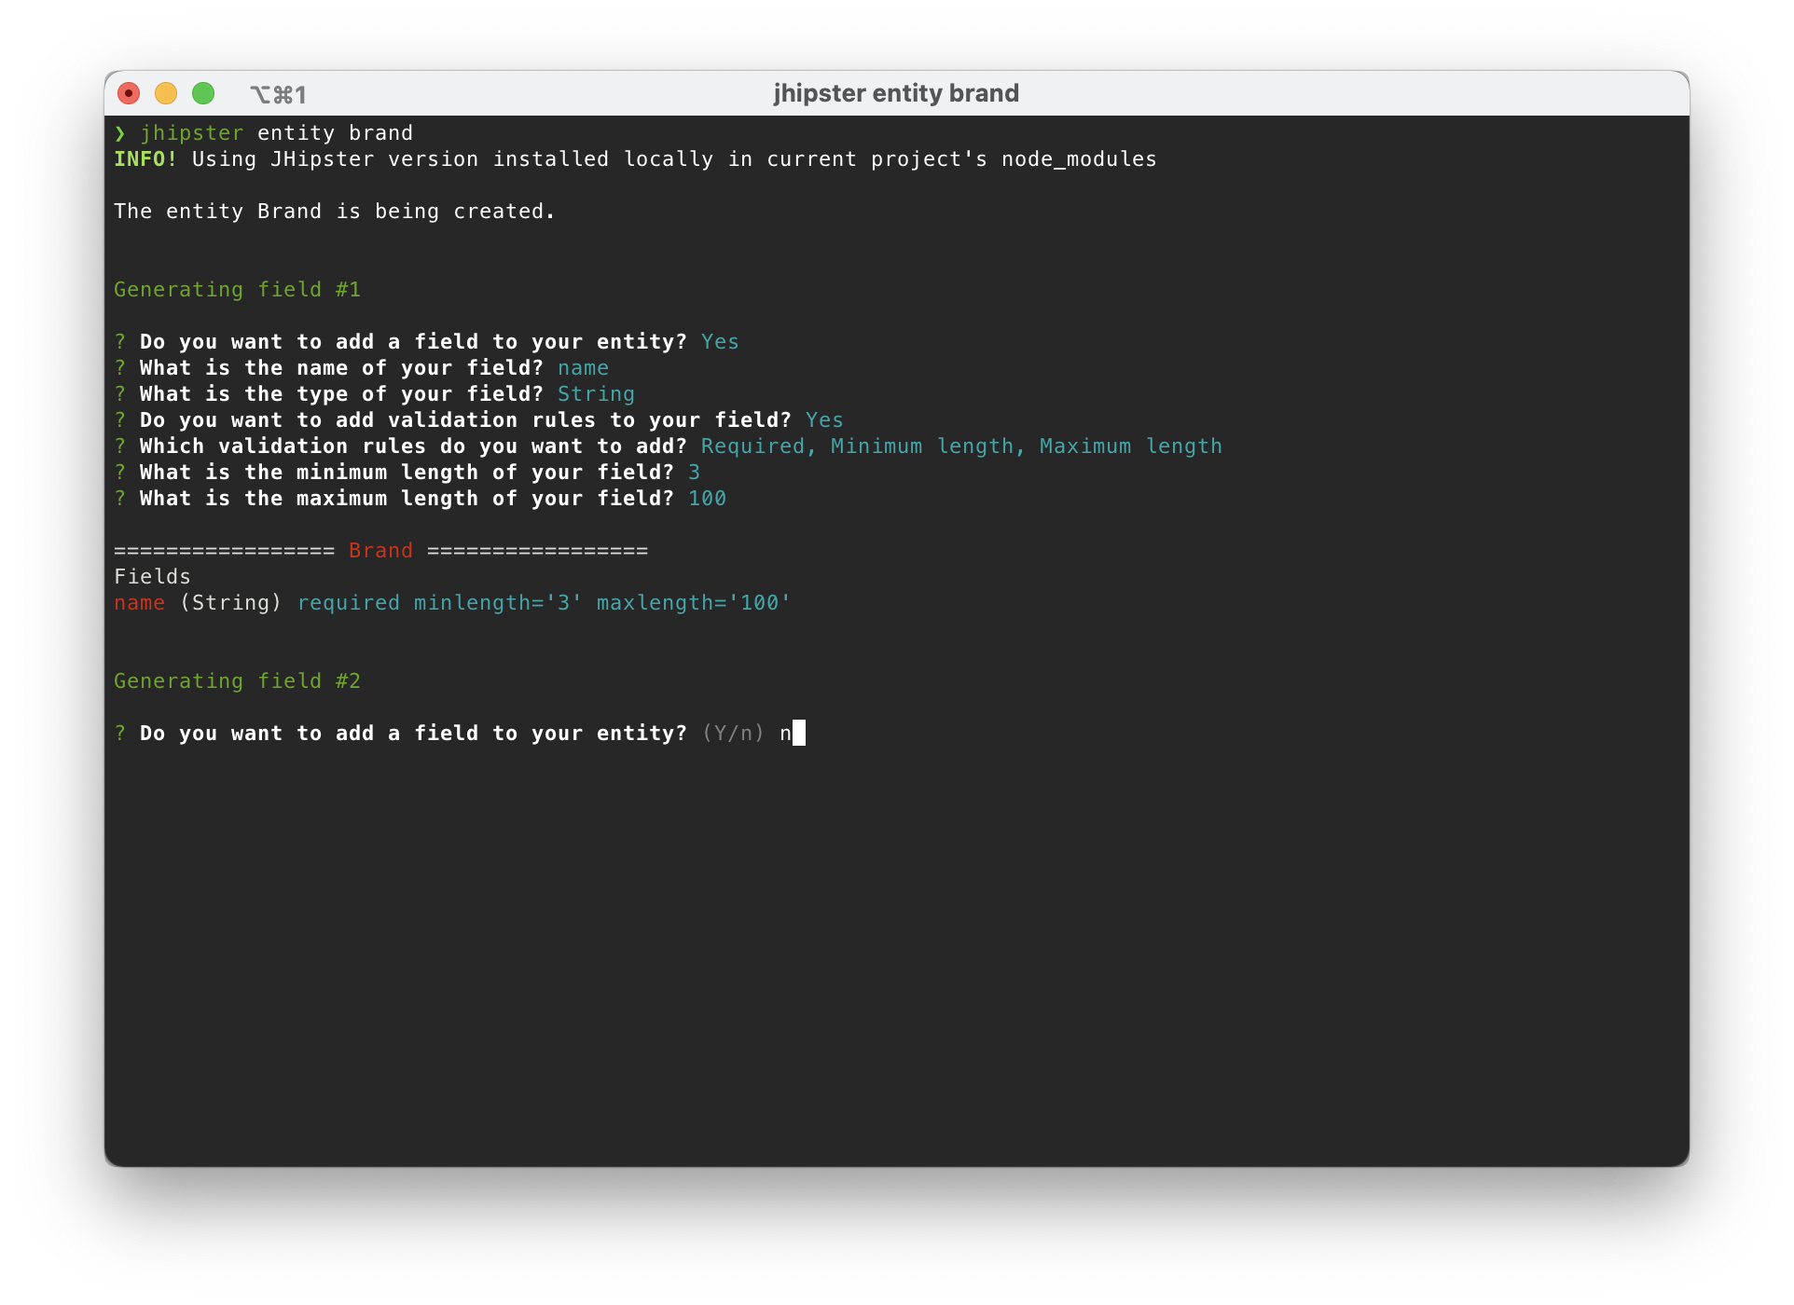Click 'Generating field #1' heading

point(237,290)
